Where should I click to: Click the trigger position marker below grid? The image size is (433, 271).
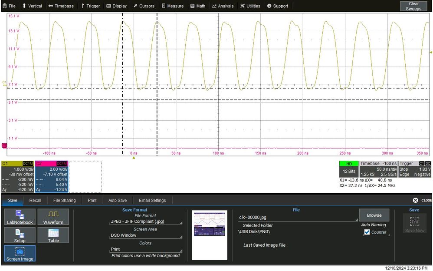click(x=134, y=158)
